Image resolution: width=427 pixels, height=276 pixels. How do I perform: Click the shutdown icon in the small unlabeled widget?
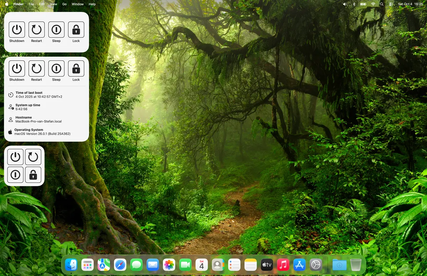click(x=15, y=157)
